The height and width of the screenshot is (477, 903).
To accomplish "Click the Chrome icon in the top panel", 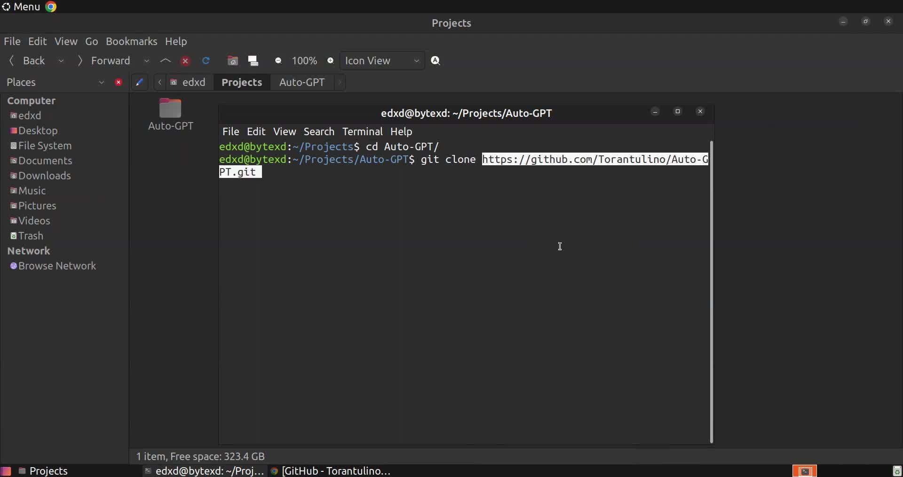I will point(51,7).
